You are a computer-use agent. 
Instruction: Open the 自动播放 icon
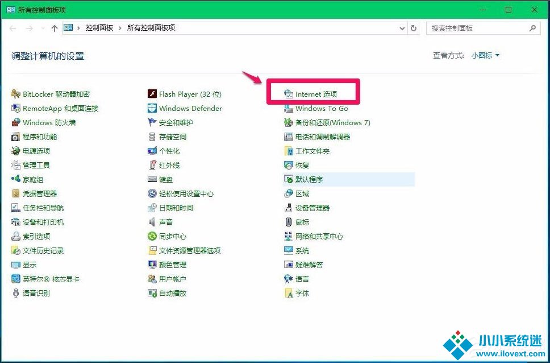(x=152, y=293)
